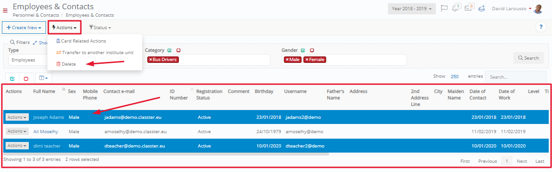Select all categories with green check icon
The width and height of the screenshot is (552, 172).
pyautogui.click(x=169, y=50)
